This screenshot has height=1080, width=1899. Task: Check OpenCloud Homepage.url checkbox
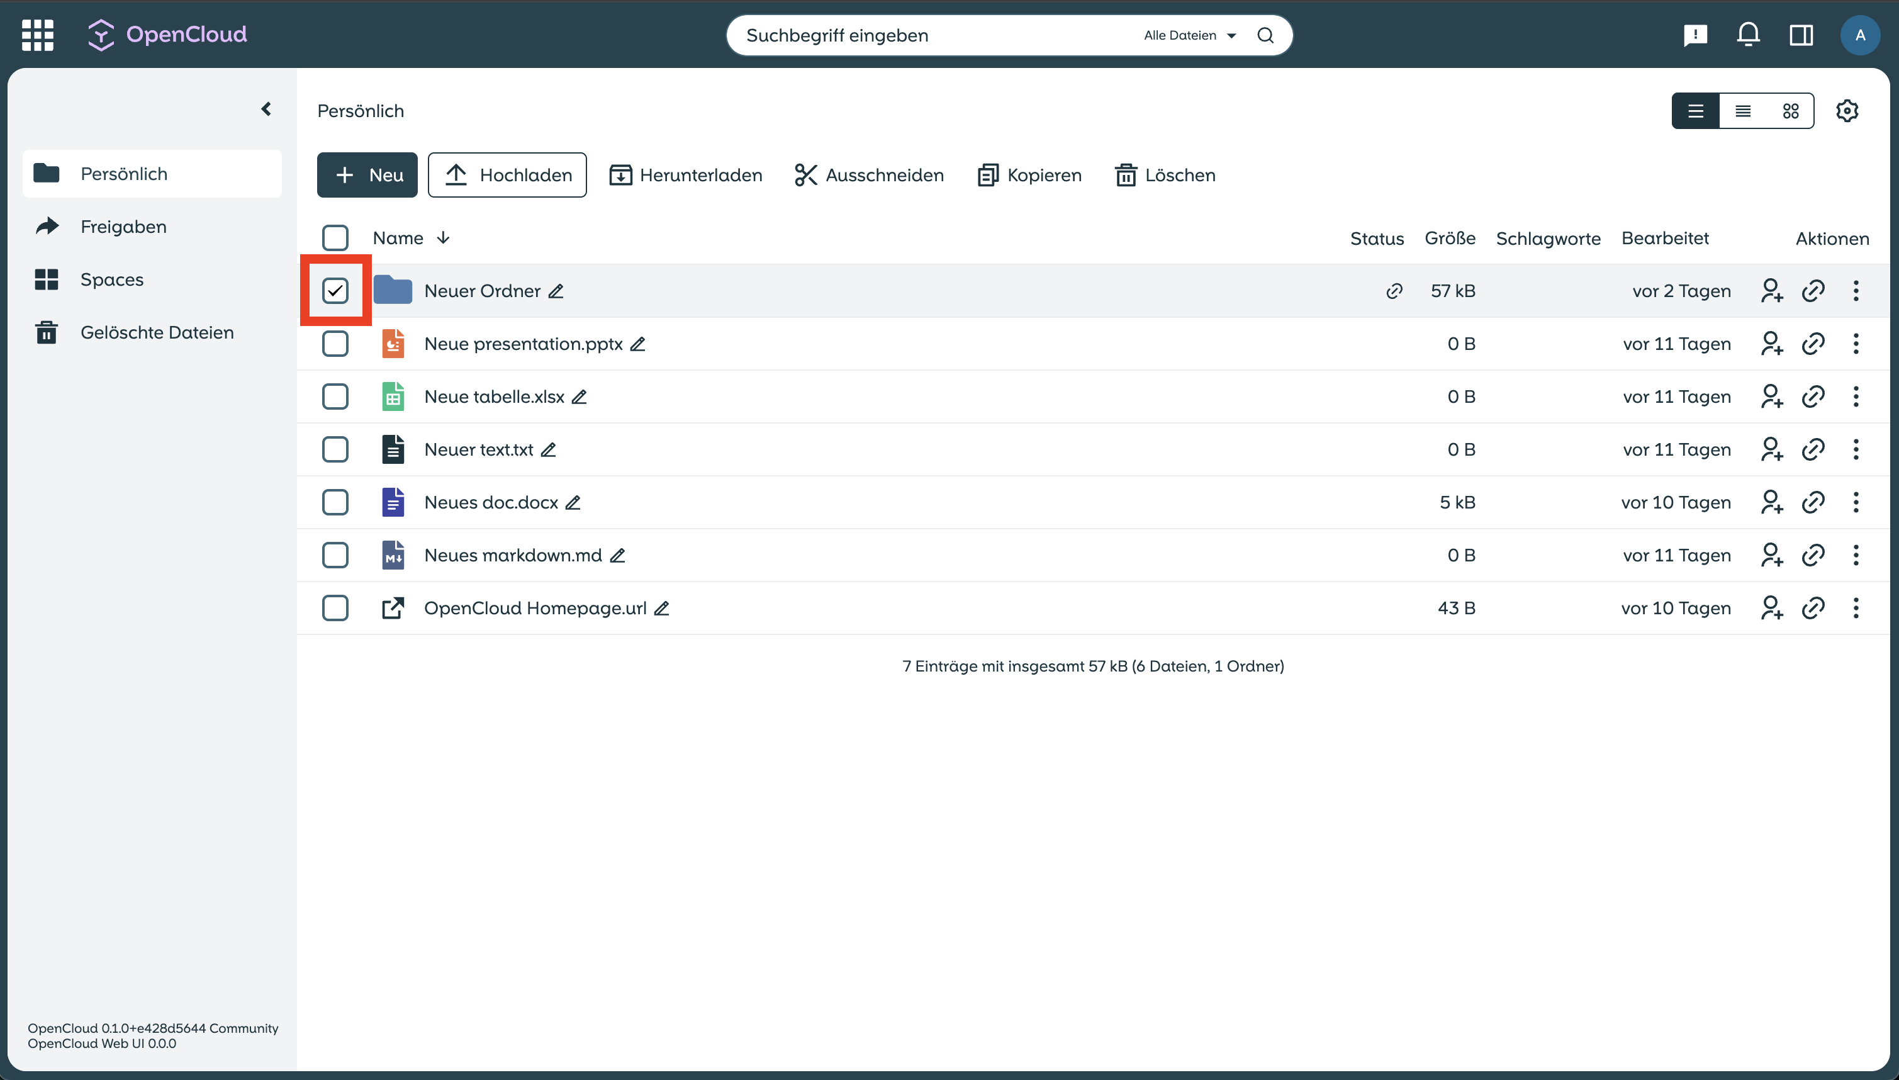pyautogui.click(x=335, y=608)
